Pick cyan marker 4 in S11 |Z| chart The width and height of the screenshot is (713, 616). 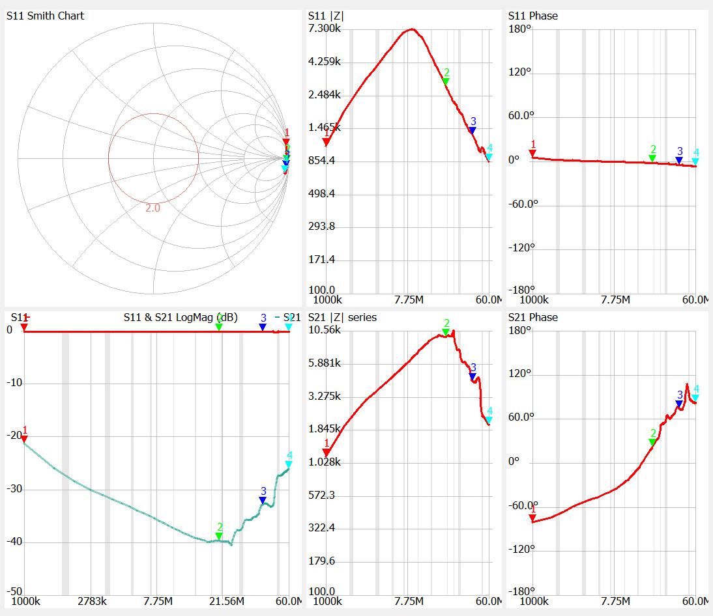point(489,157)
